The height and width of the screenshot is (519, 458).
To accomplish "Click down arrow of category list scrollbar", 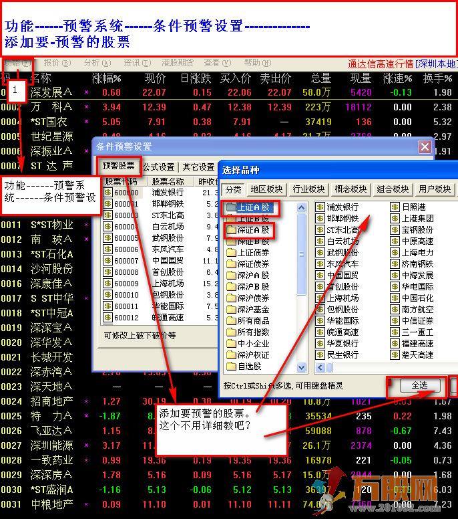I will click(x=301, y=367).
